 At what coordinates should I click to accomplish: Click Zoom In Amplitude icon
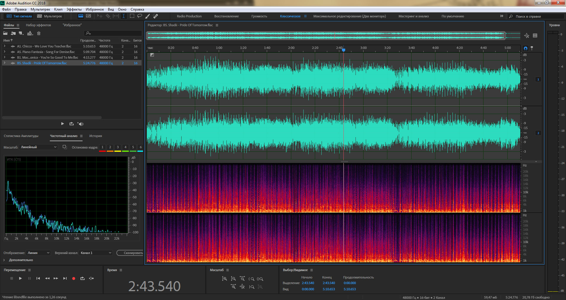pyautogui.click(x=224, y=278)
